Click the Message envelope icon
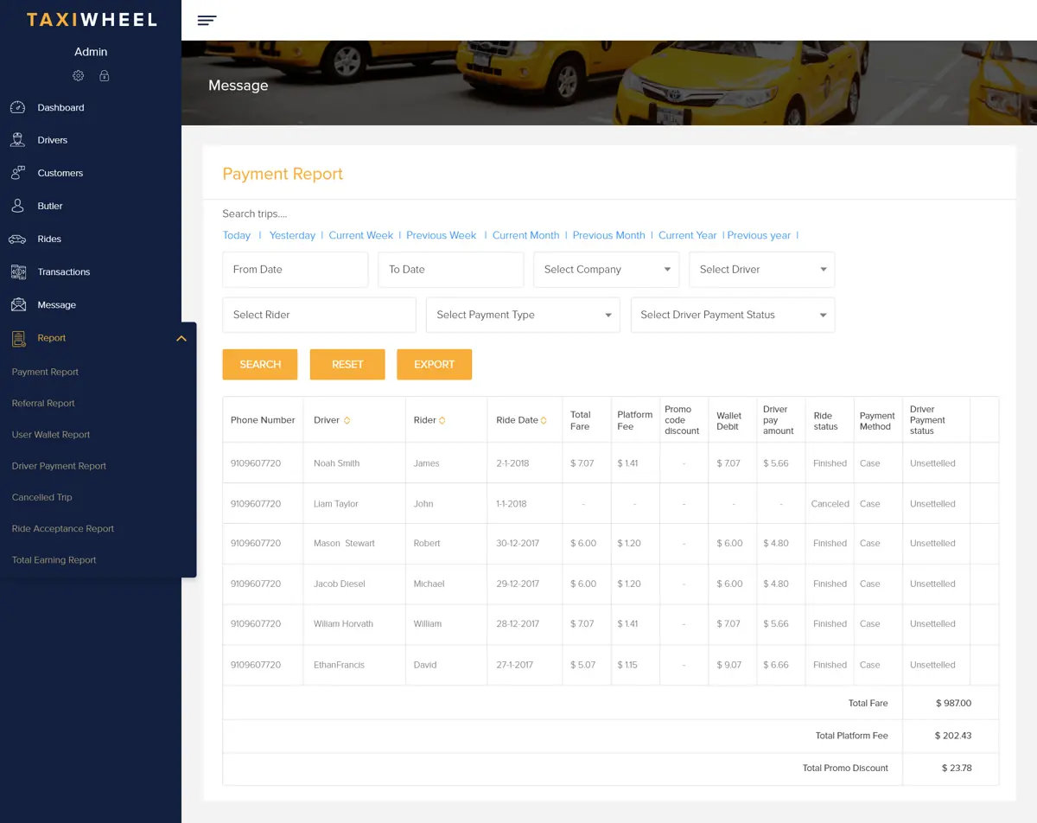 tap(18, 305)
